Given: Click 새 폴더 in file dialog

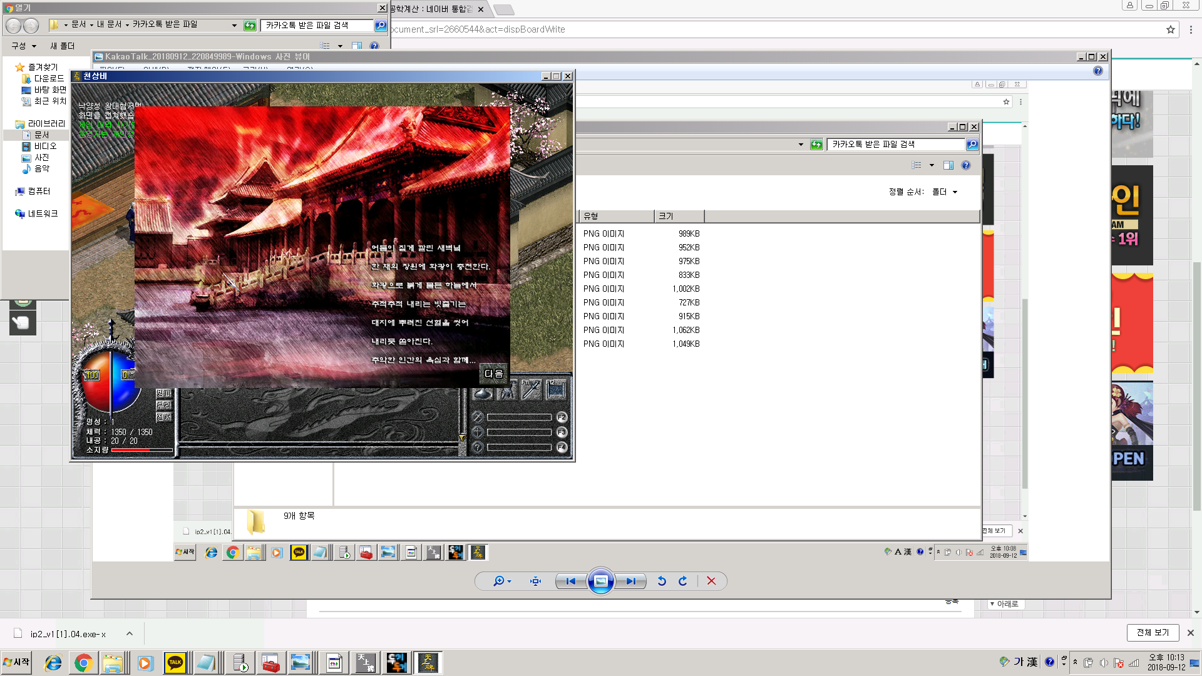Looking at the screenshot, I should point(62,46).
